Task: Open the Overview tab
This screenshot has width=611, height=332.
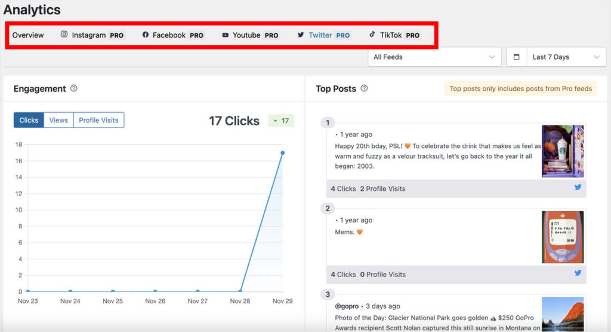Action: (27, 35)
